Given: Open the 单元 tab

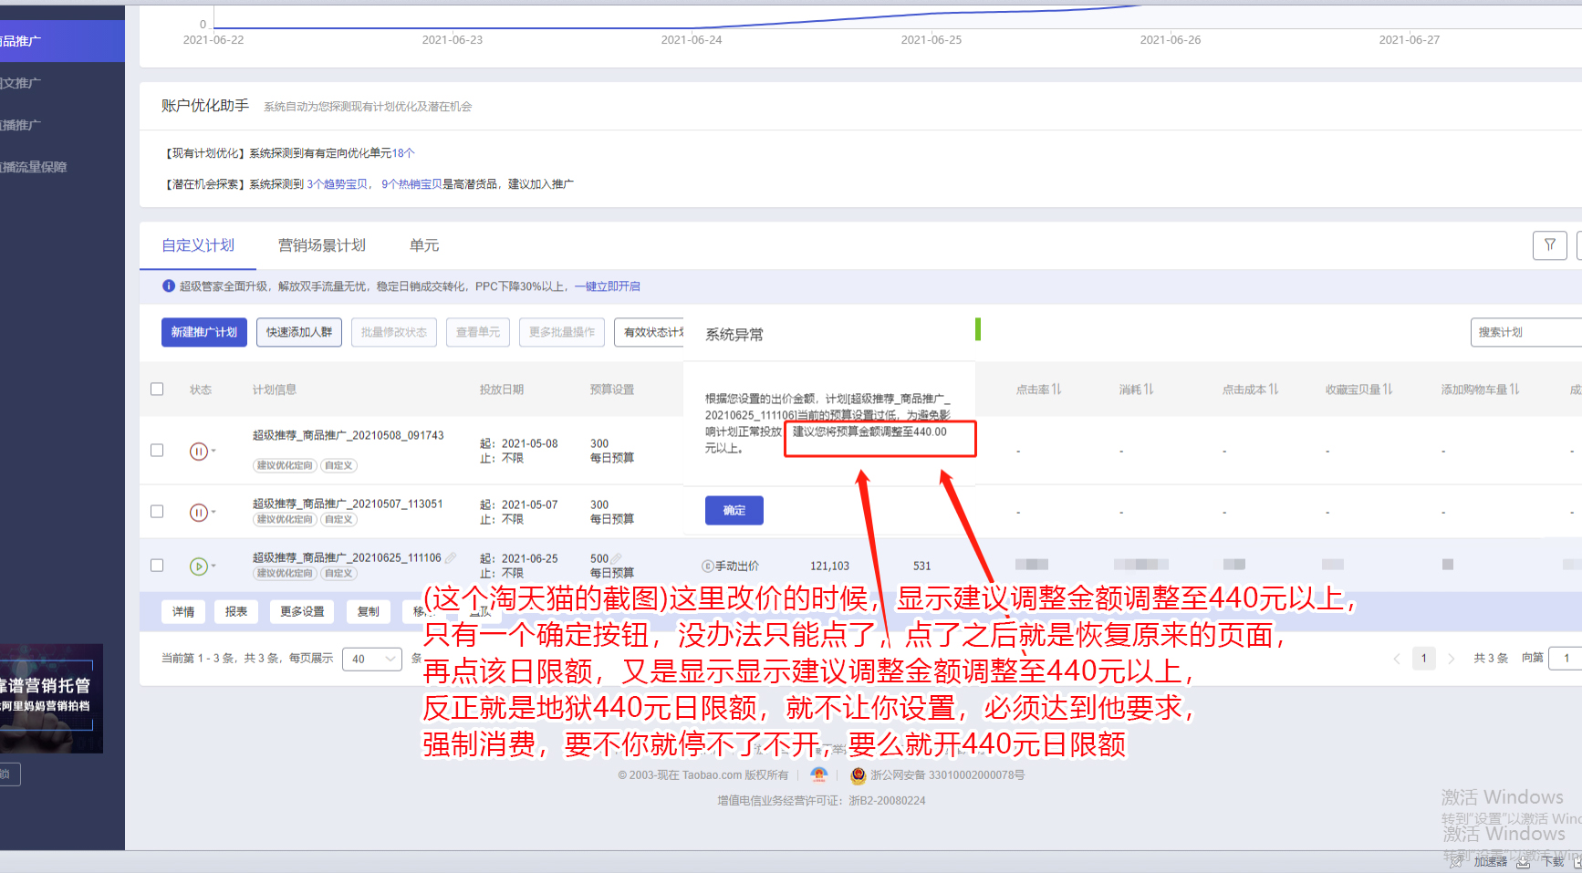Looking at the screenshot, I should point(424,245).
